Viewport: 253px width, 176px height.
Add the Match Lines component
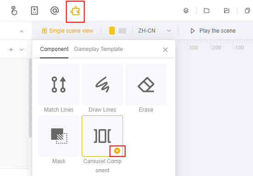coord(59,85)
